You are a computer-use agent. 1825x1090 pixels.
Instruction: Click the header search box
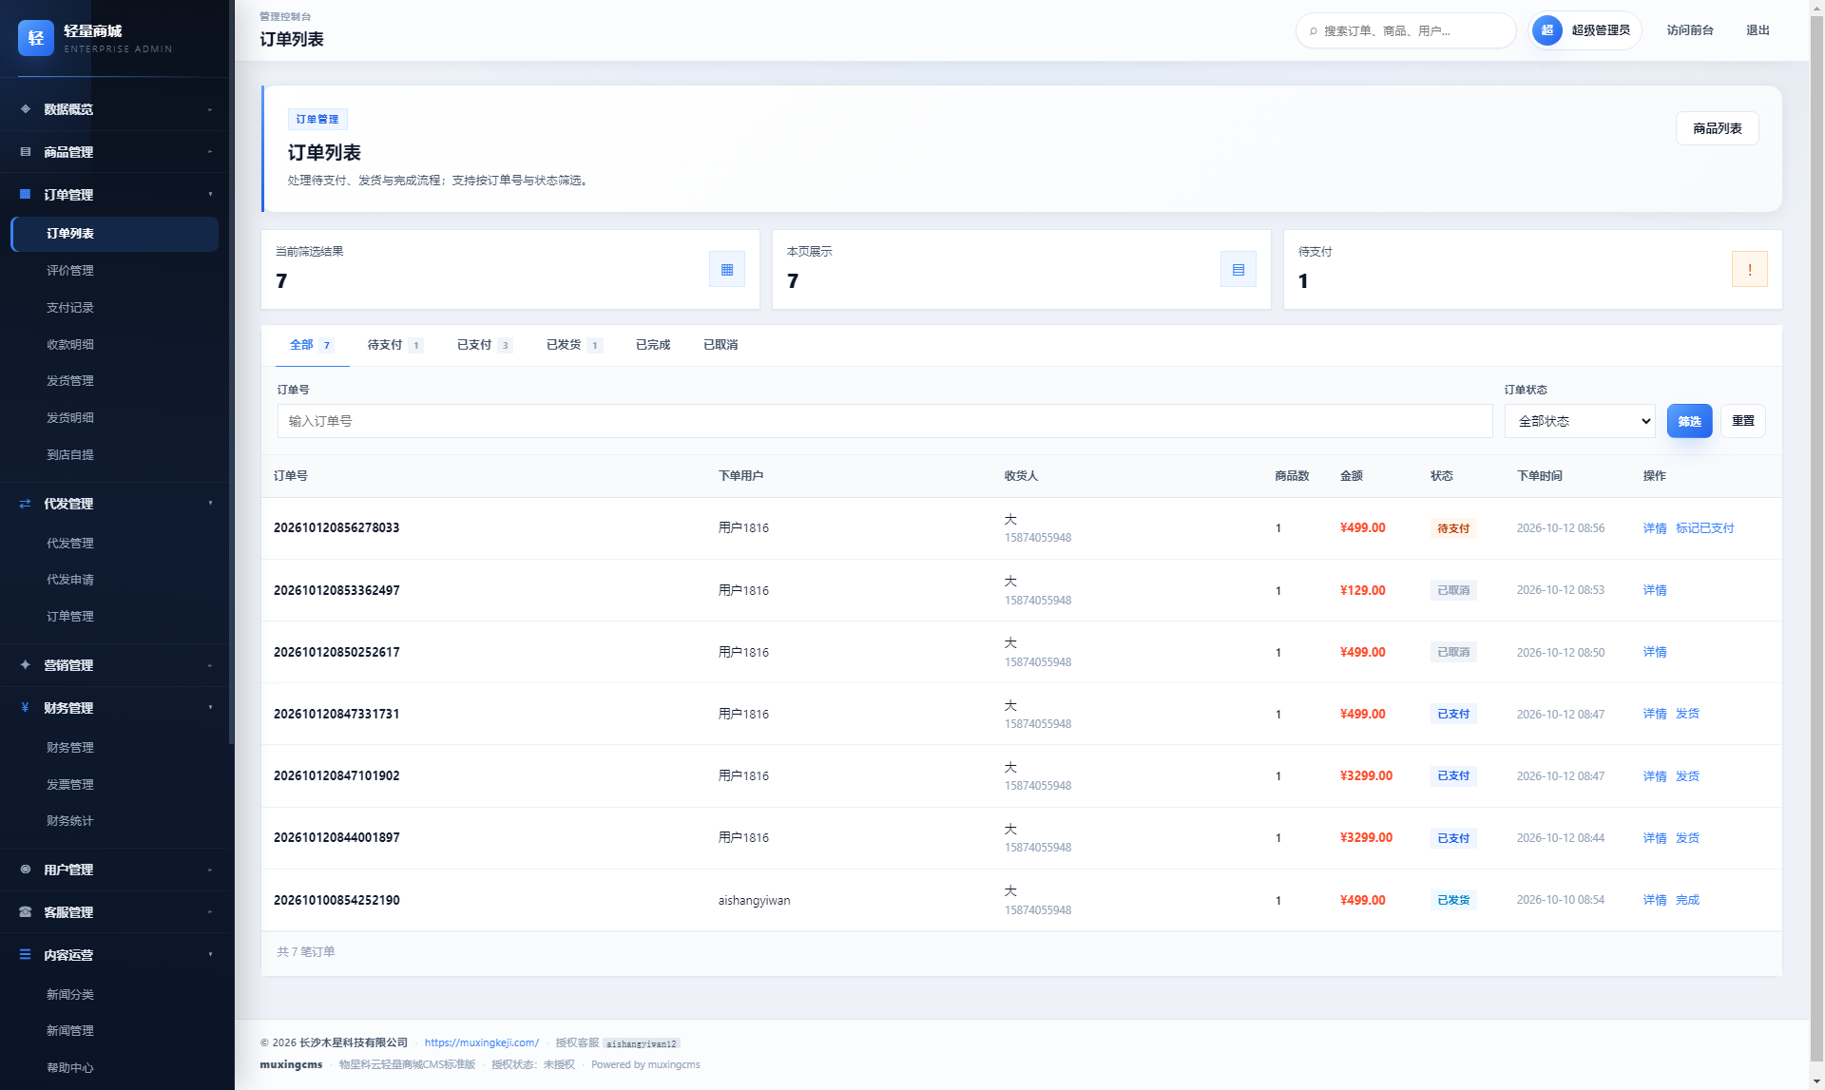(1406, 30)
